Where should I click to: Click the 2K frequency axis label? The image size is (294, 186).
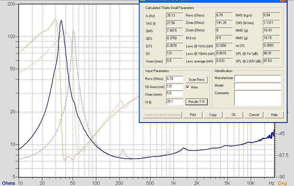(x=197, y=183)
